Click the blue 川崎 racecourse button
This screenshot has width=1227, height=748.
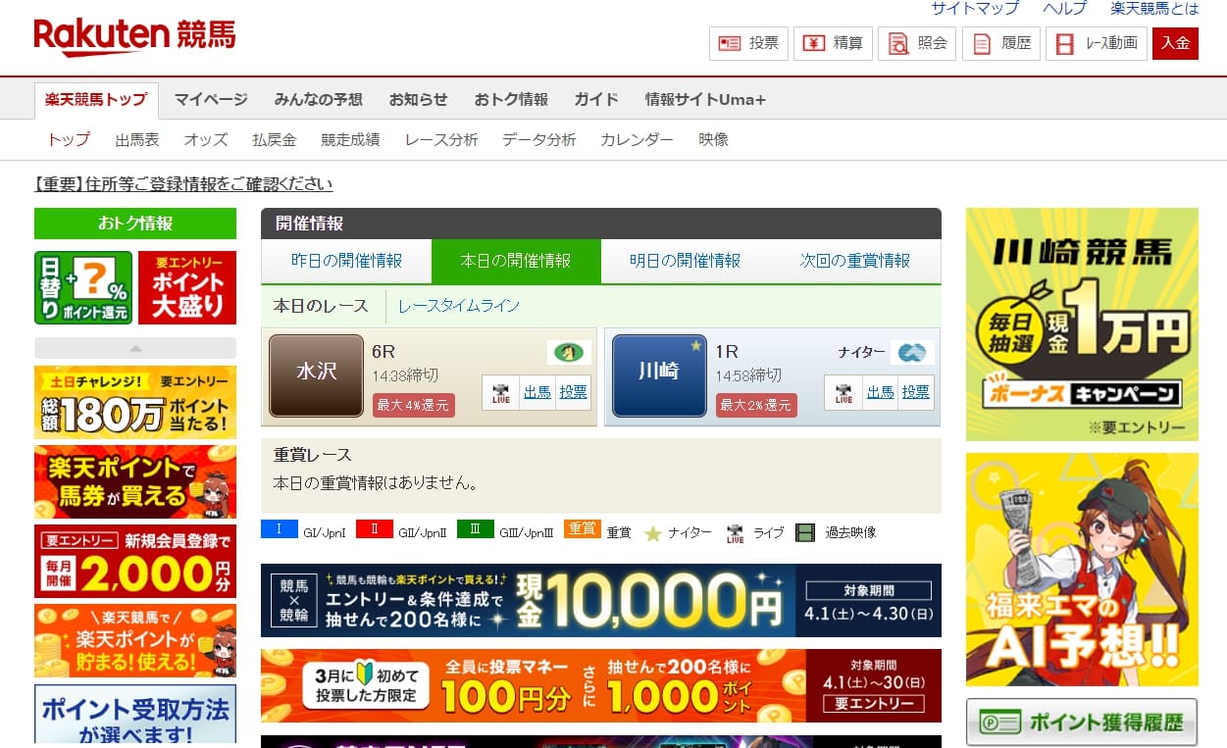pyautogui.click(x=659, y=374)
